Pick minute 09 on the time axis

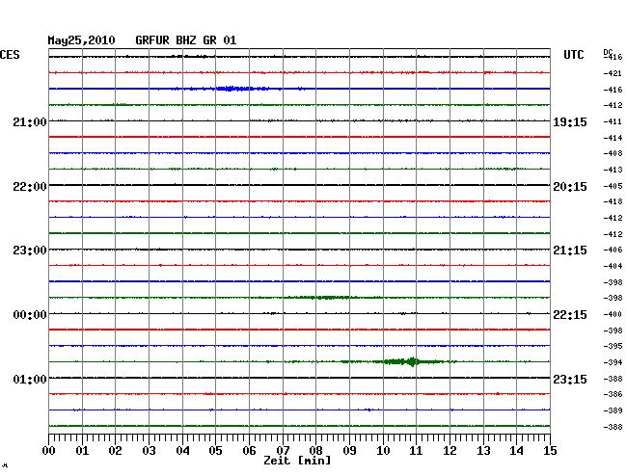point(349,450)
